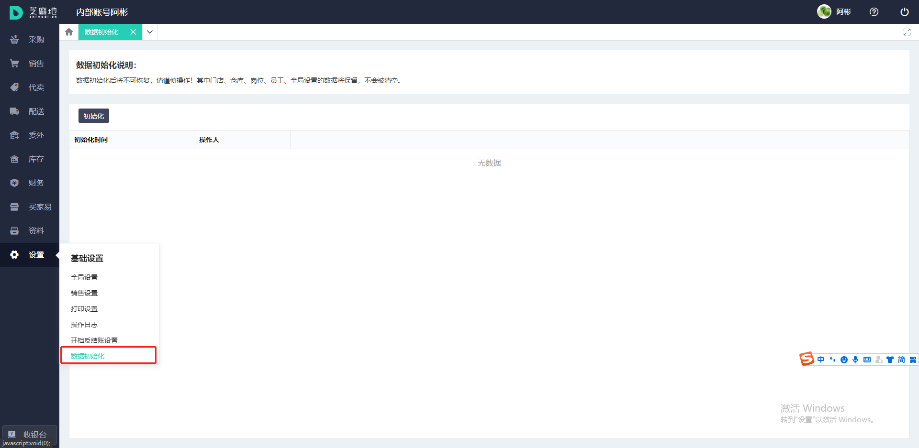Viewport: 919px width, 448px height.
Task: Select 数据初始化 menu entry
Action: click(88, 356)
